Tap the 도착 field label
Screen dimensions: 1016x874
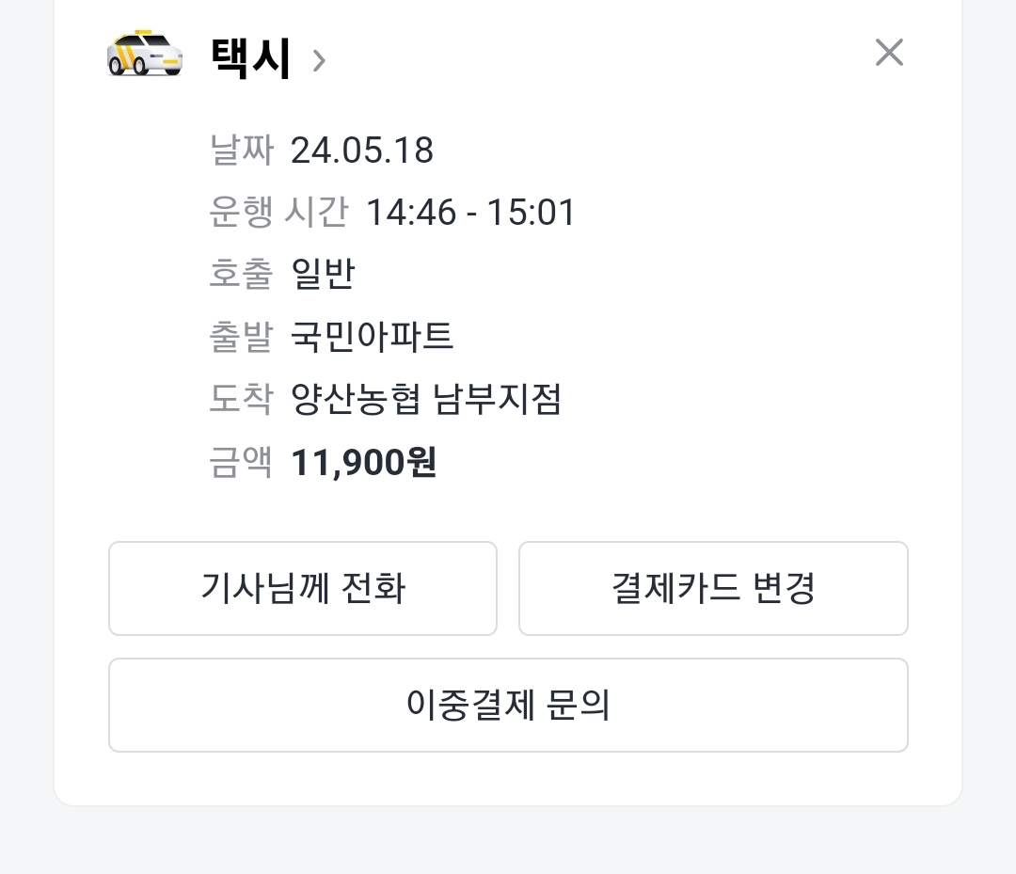click(241, 400)
